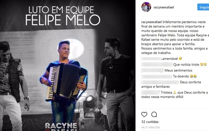
Task: Open racyneerafael username in the caption
Action: pos(152,22)
